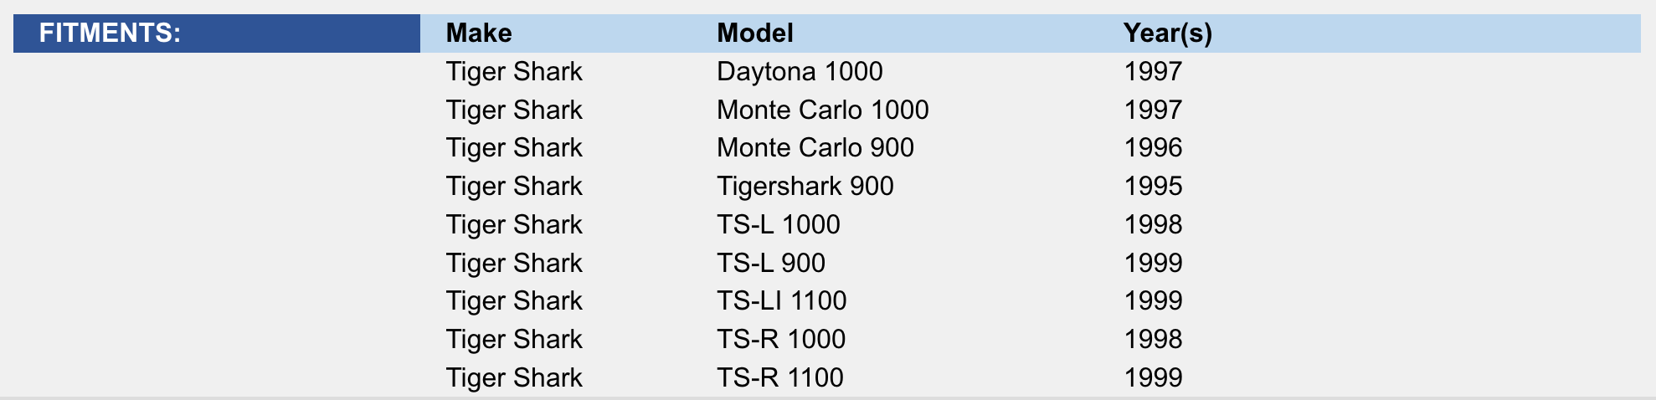This screenshot has width=1656, height=400.
Task: Select the Daytona 1000 model cell
Action: point(800,71)
